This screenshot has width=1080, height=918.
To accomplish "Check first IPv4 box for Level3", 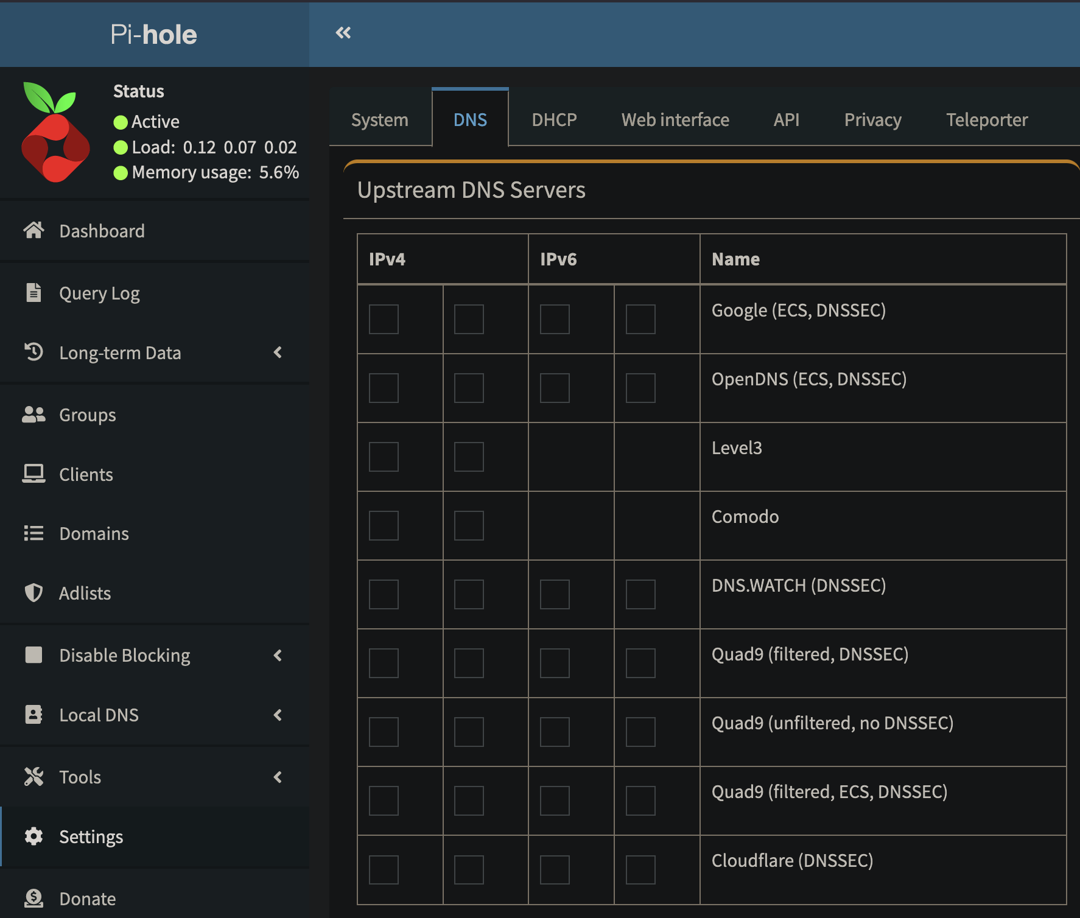I will 384,457.
